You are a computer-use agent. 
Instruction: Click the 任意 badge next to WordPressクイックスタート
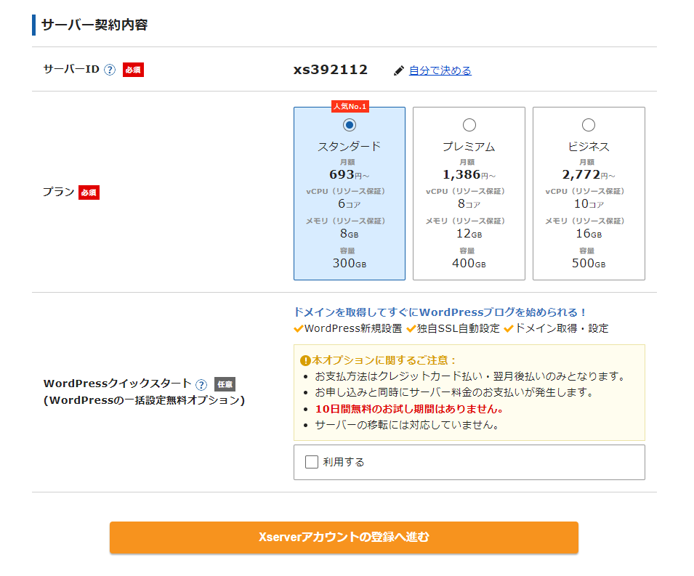pos(225,384)
